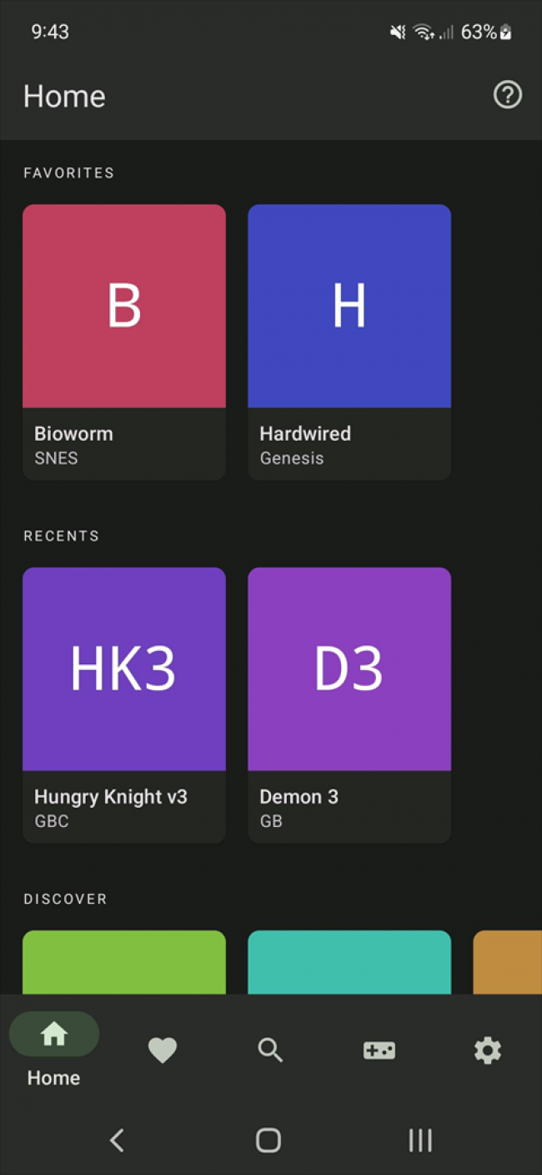This screenshot has width=542, height=1175.
Task: Tap the Android recent apps button
Action: [x=419, y=1140]
